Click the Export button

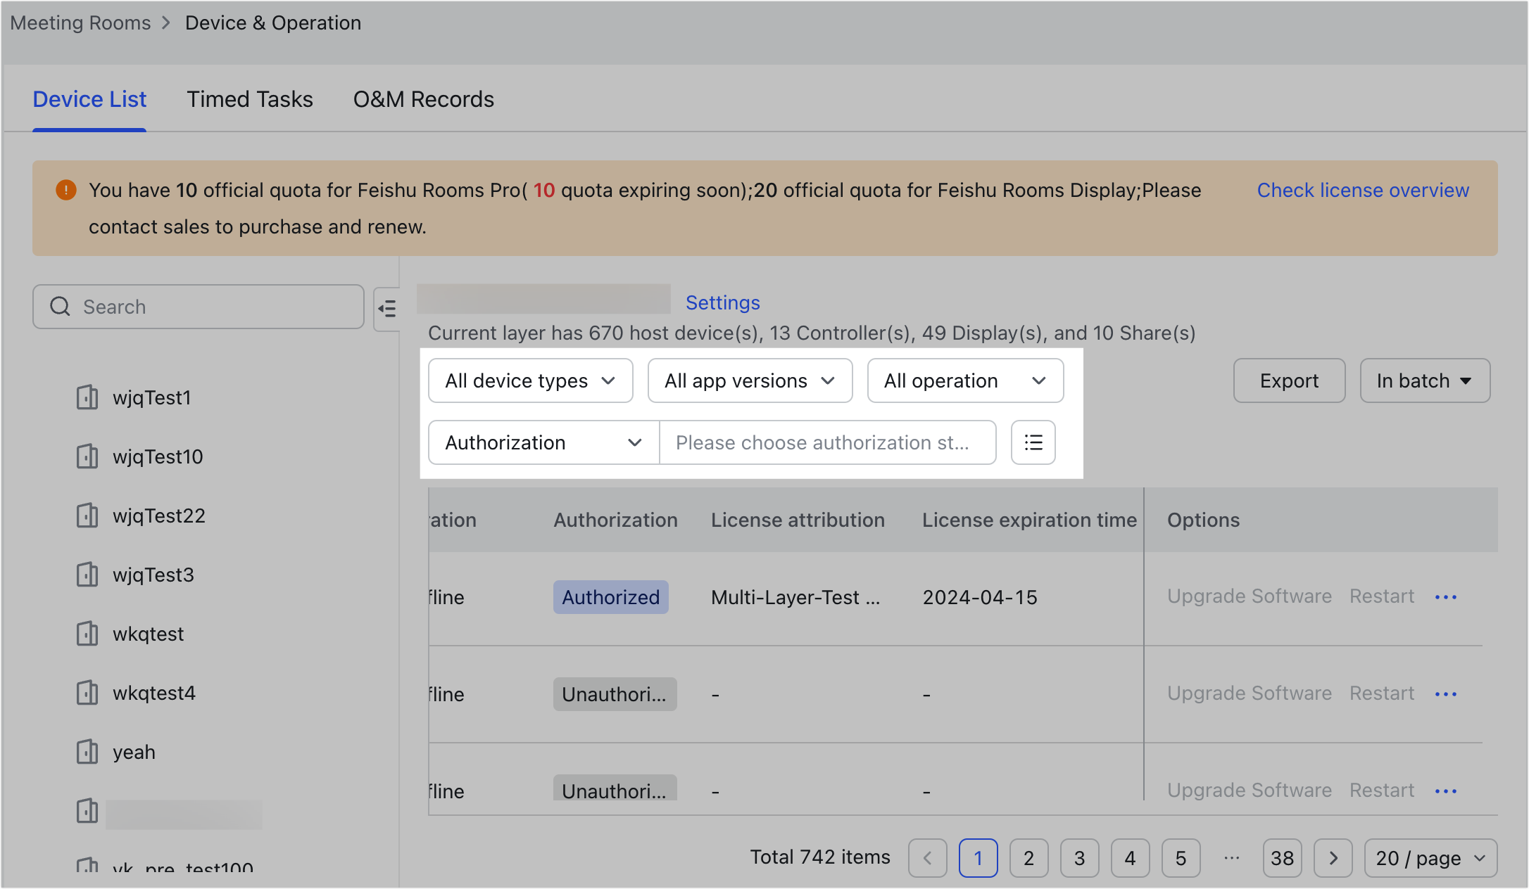1288,380
